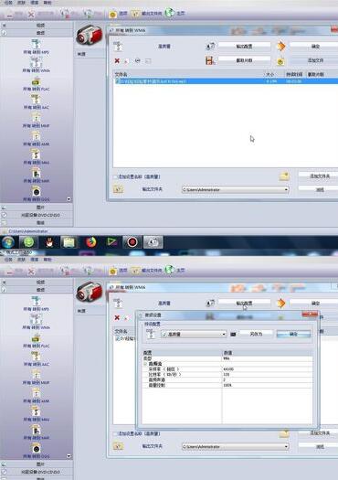Click 另存为 in the audio settings dialog

tap(256, 334)
